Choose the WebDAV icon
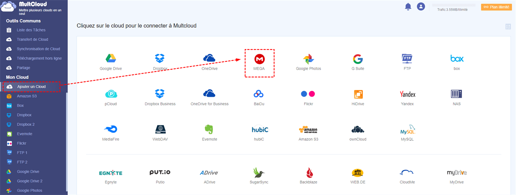Viewport: 516px width, 195px height. [160, 129]
